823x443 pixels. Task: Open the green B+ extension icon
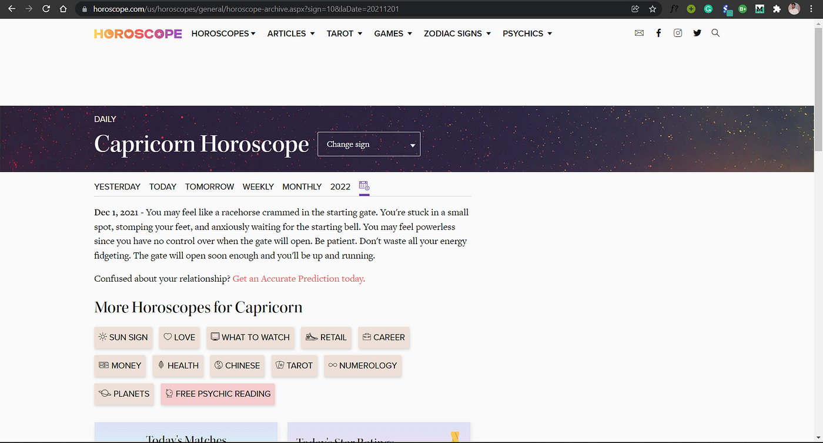click(x=743, y=9)
